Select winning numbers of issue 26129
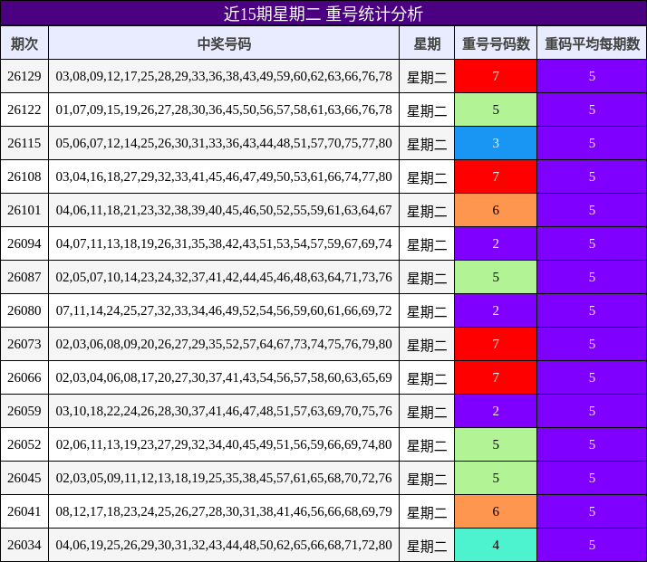 pos(224,76)
